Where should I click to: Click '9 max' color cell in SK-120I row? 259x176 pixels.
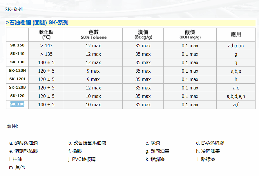(93, 80)
